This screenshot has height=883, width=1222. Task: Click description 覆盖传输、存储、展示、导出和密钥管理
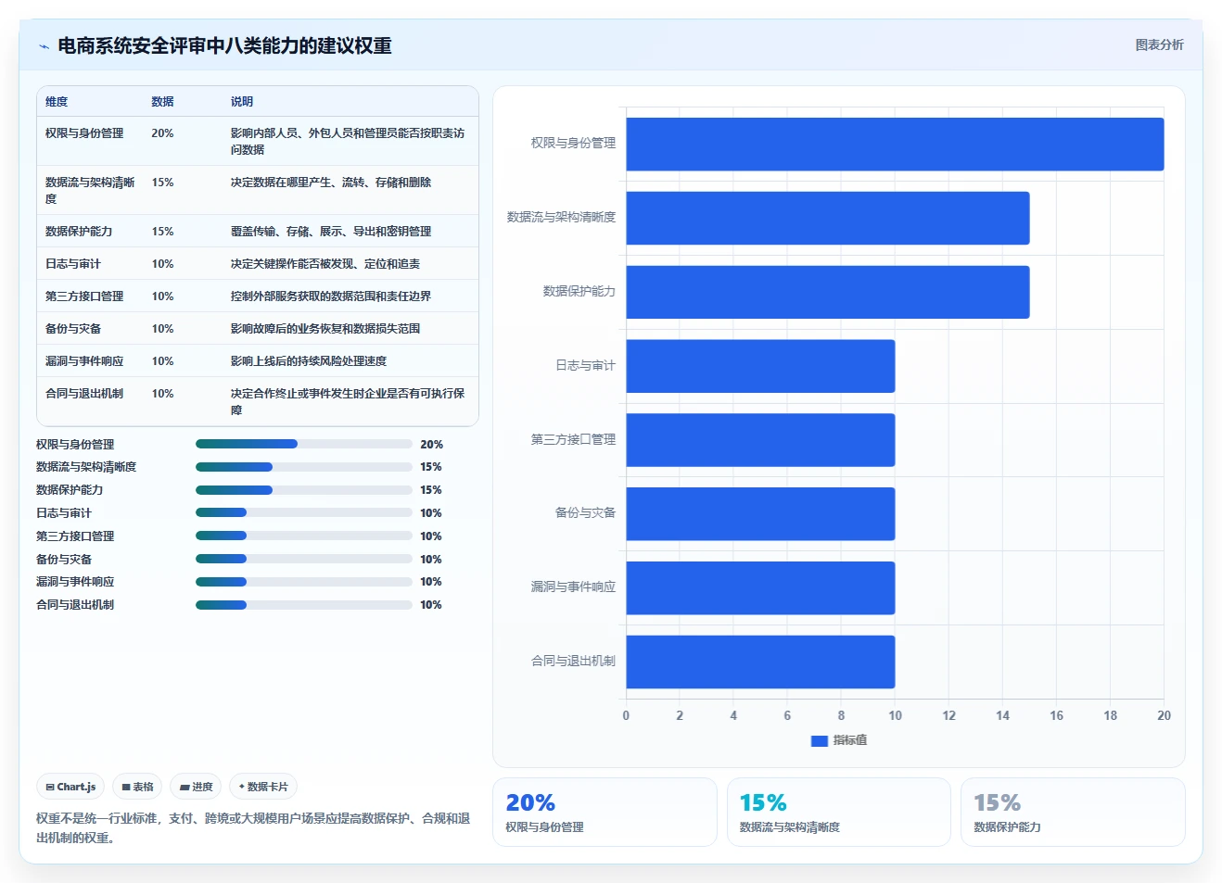click(331, 232)
